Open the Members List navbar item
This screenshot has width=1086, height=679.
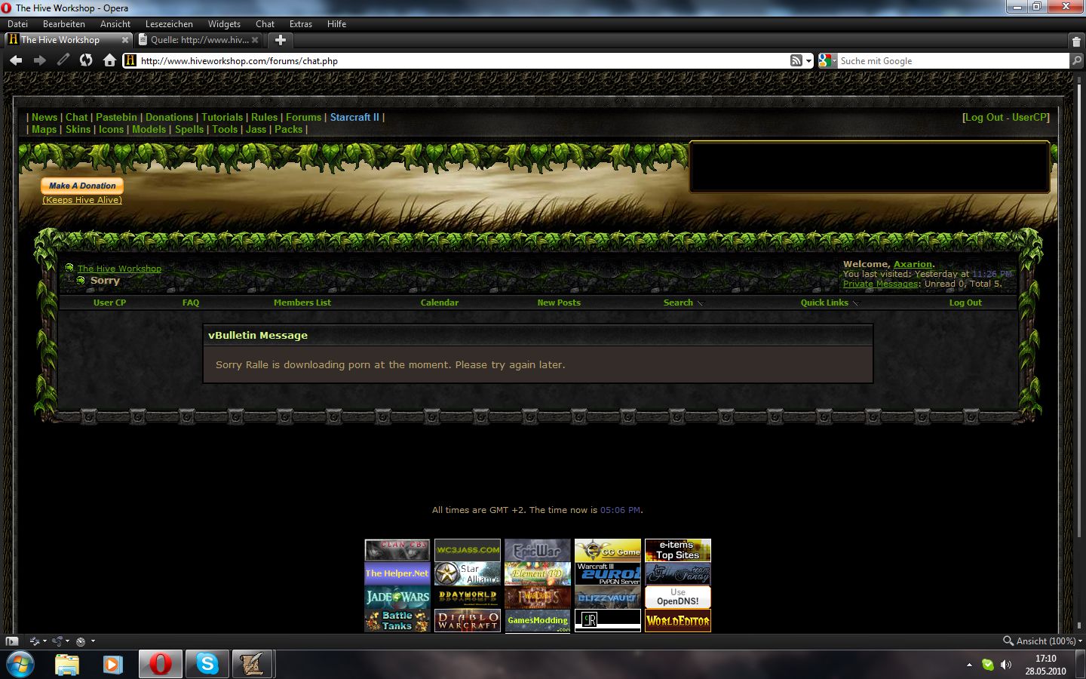[302, 303]
